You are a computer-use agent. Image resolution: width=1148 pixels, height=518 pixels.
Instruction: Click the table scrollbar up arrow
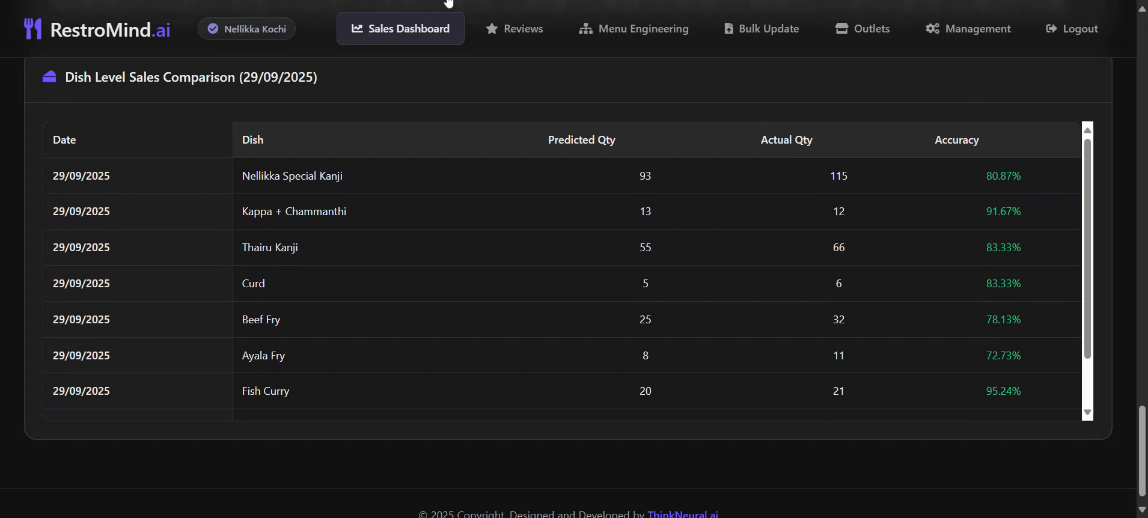coord(1087,130)
